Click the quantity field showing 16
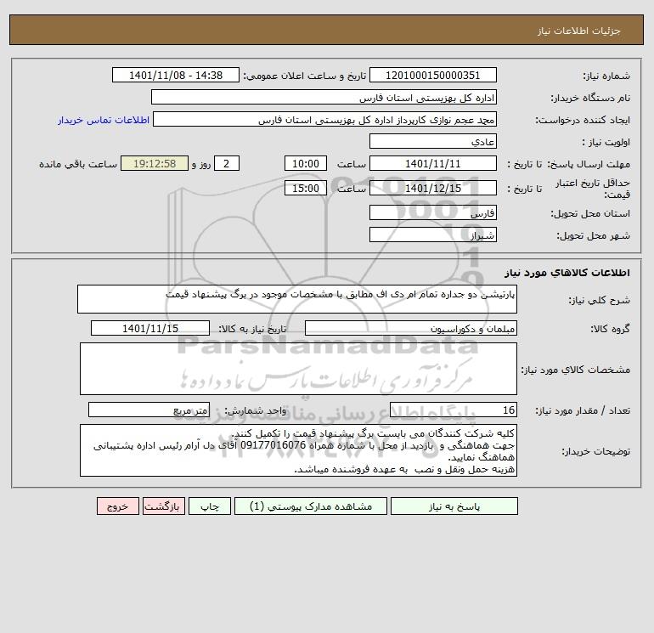Image resolution: width=654 pixels, height=633 pixels. pos(454,410)
